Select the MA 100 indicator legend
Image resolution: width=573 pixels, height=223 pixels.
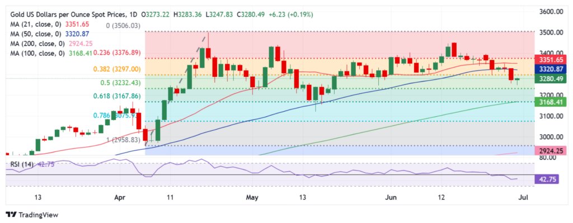pos(51,53)
